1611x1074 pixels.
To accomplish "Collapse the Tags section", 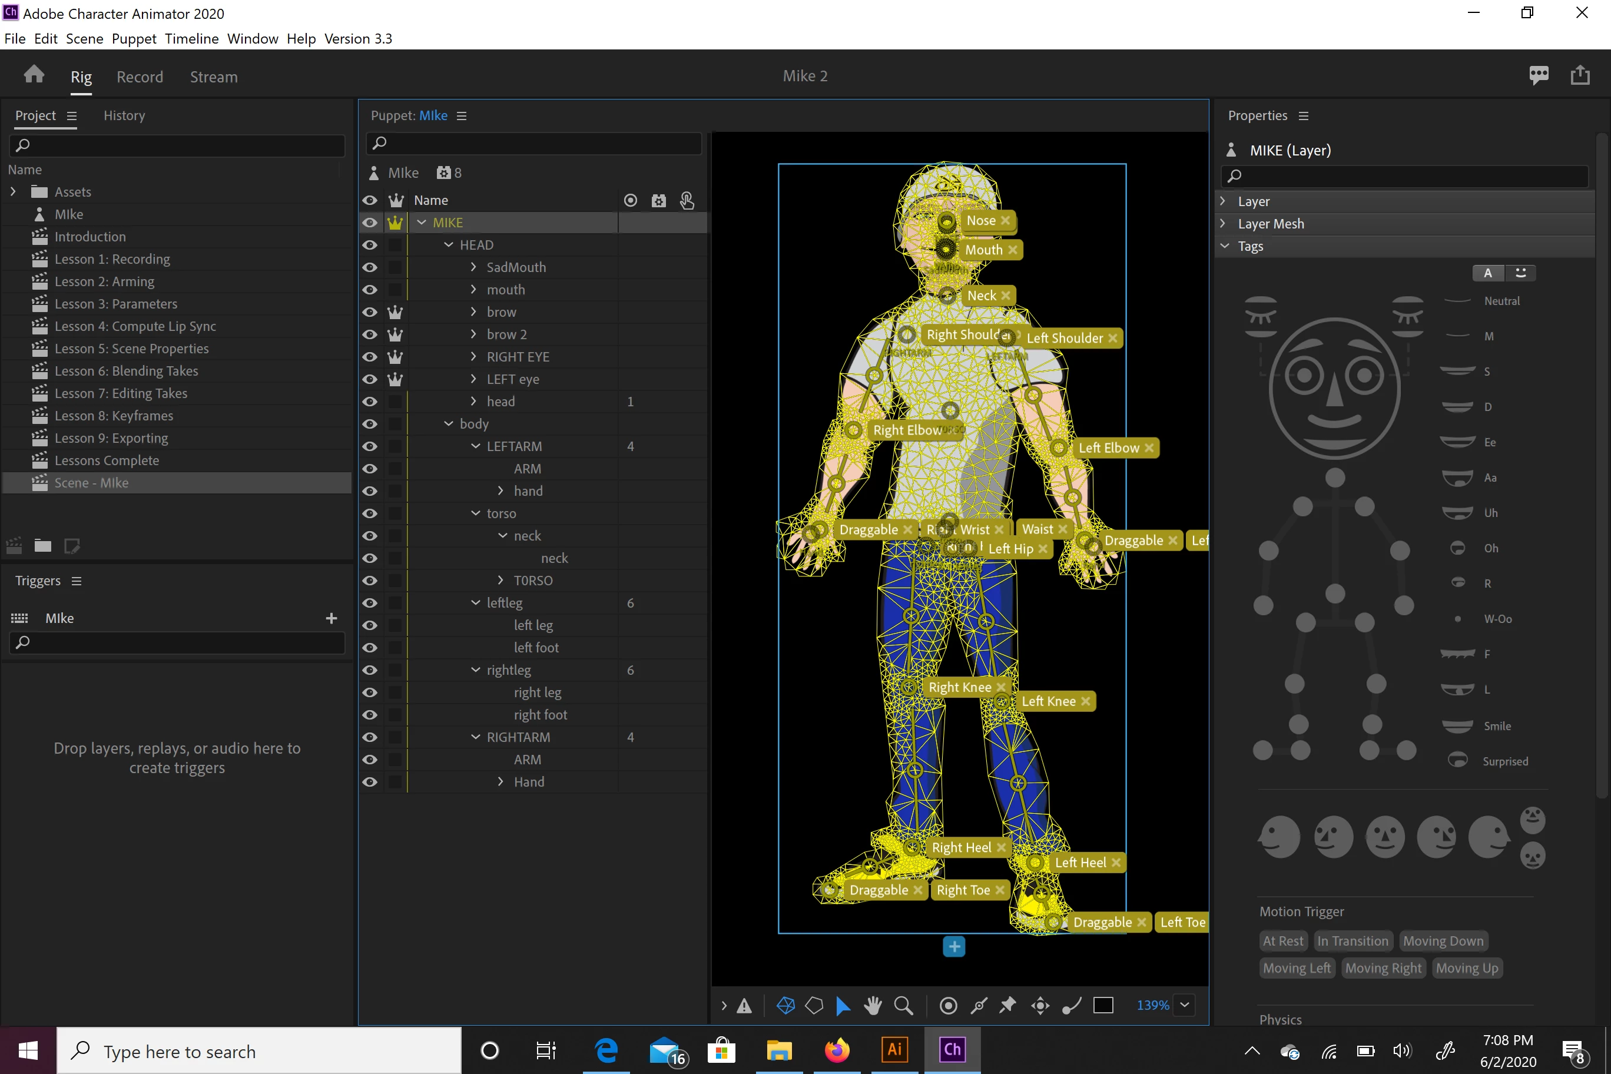I will 1225,246.
